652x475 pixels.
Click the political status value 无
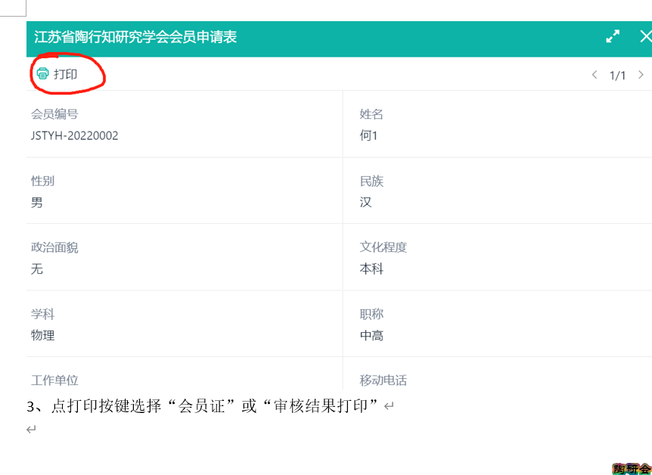point(36,269)
